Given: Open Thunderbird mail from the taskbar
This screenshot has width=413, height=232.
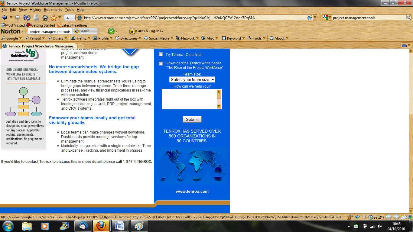Looking at the screenshot, I should [x=83, y=226].
